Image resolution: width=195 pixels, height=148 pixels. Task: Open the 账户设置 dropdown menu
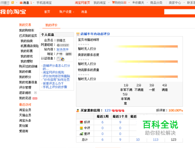pos(67,12)
